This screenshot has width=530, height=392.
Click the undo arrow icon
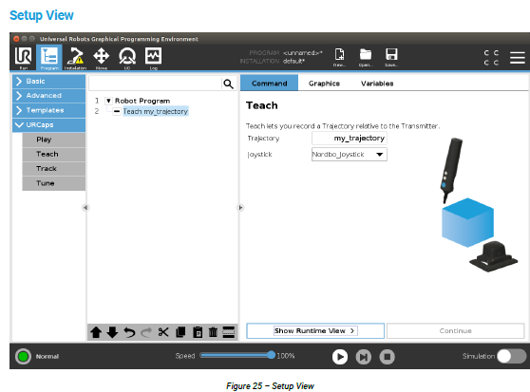pos(129,332)
